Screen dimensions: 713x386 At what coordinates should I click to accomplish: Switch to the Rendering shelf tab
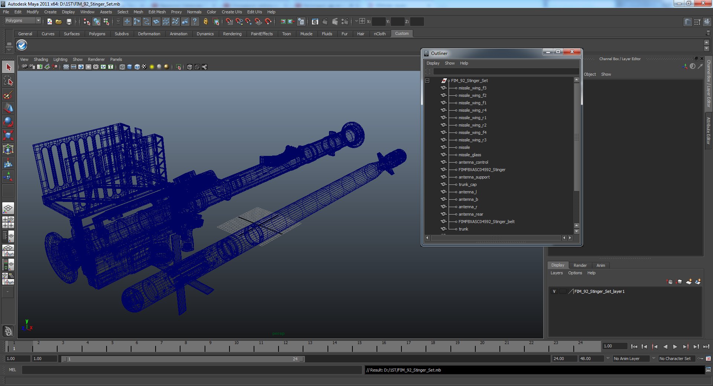232,34
